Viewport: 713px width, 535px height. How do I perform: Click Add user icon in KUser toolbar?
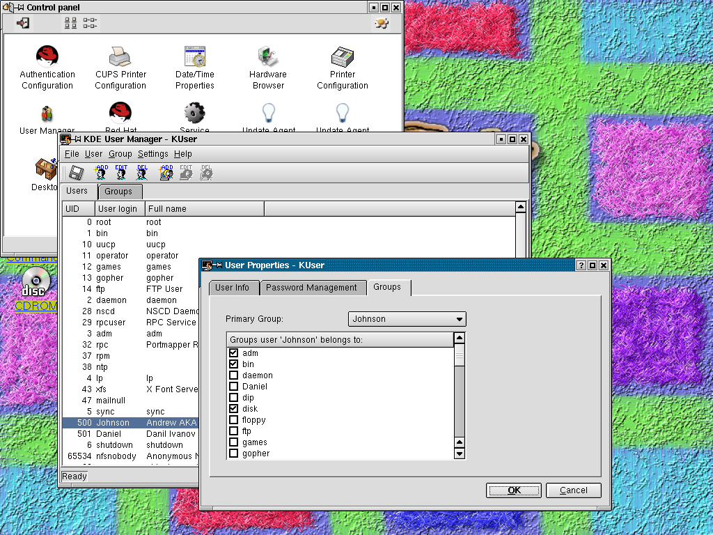[101, 173]
